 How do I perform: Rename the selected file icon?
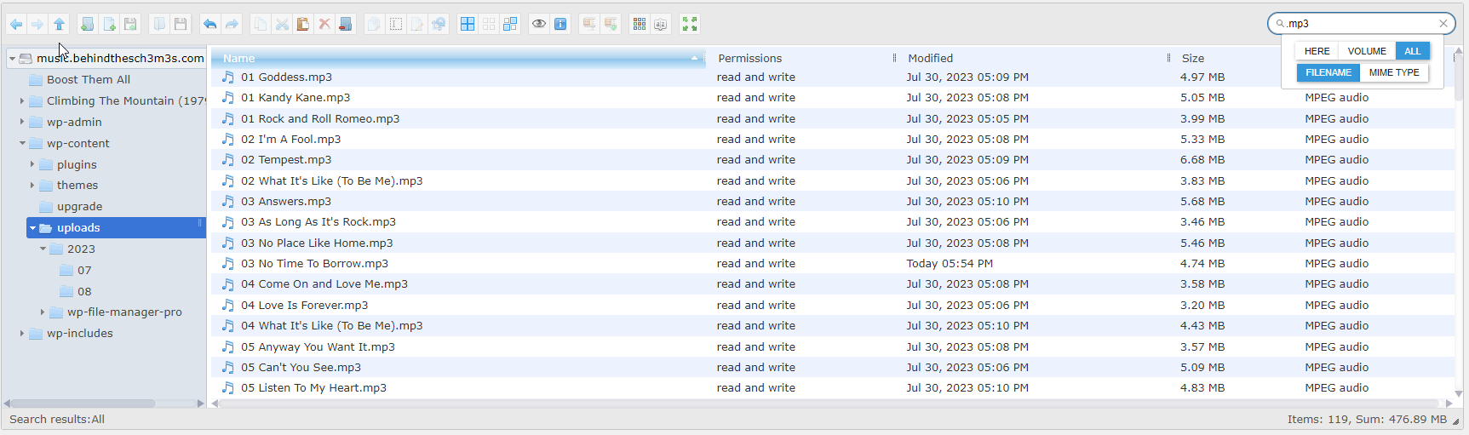[396, 24]
